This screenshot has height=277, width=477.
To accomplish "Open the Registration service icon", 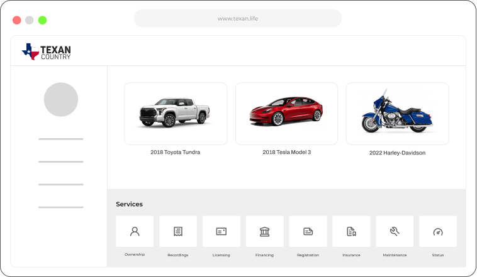I will pos(308,231).
